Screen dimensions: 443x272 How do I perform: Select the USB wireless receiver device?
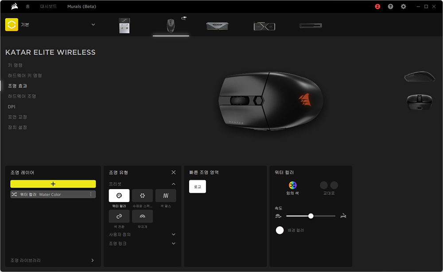tap(124, 26)
